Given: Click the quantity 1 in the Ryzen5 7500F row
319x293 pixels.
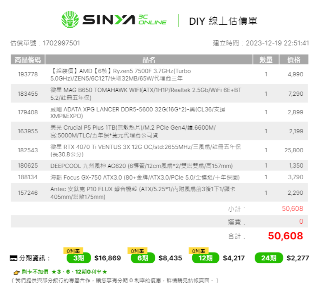Looking at the screenshot, I should pyautogui.click(x=266, y=74).
